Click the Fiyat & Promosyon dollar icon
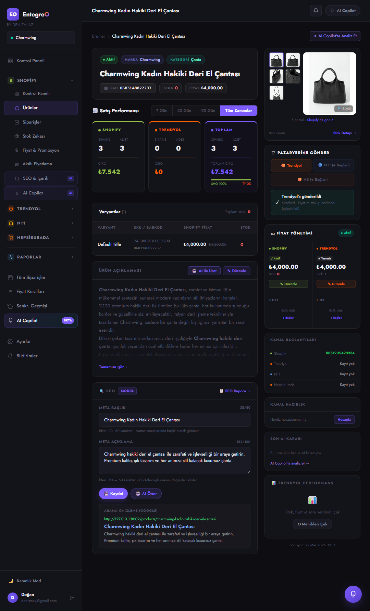 coord(17,150)
